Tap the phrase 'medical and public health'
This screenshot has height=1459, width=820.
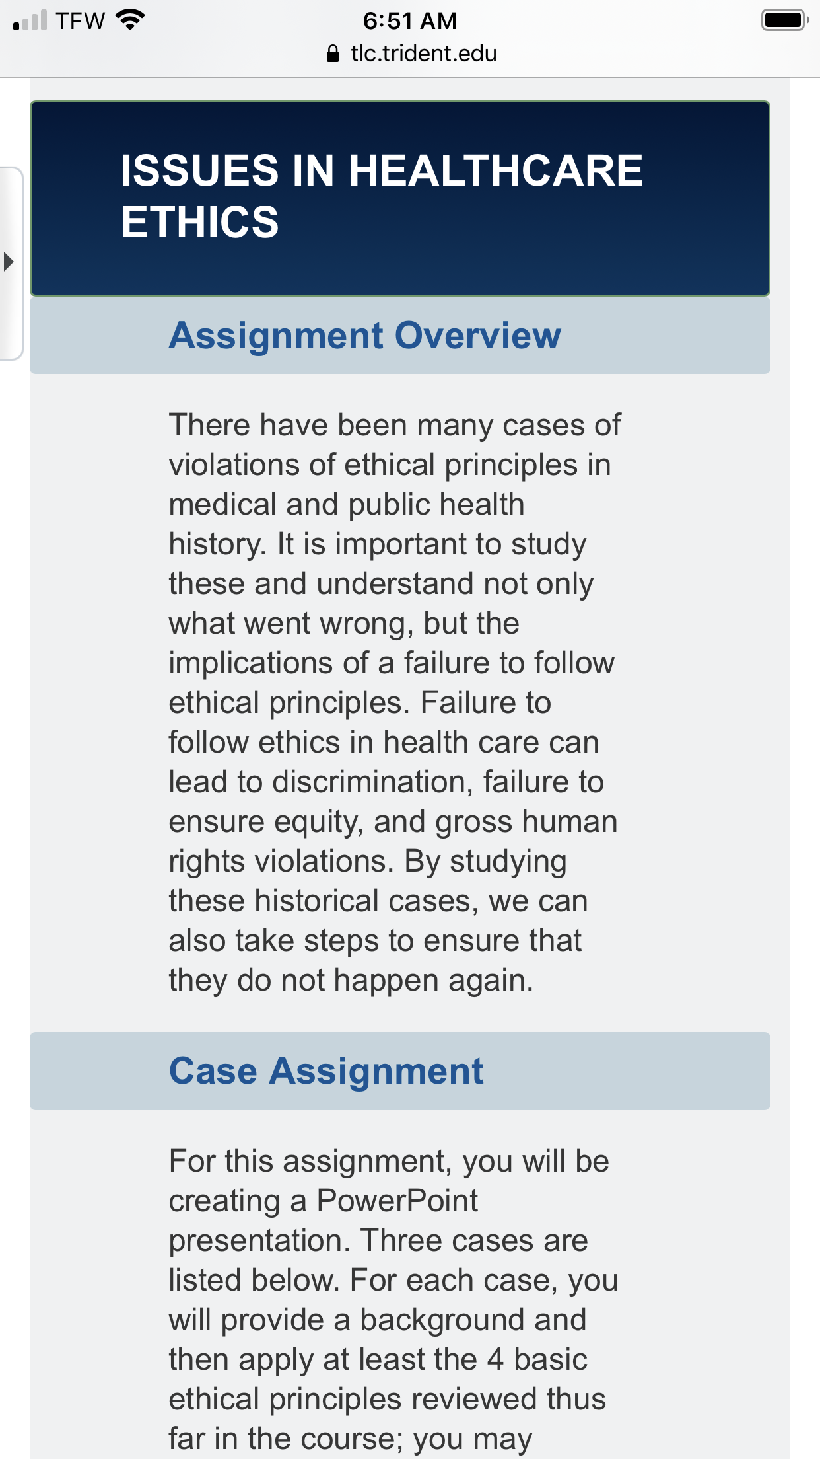(347, 505)
